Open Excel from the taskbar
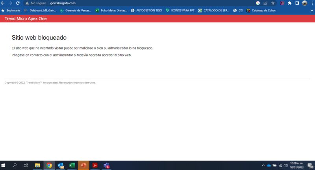The image size is (315, 170). coord(72,165)
